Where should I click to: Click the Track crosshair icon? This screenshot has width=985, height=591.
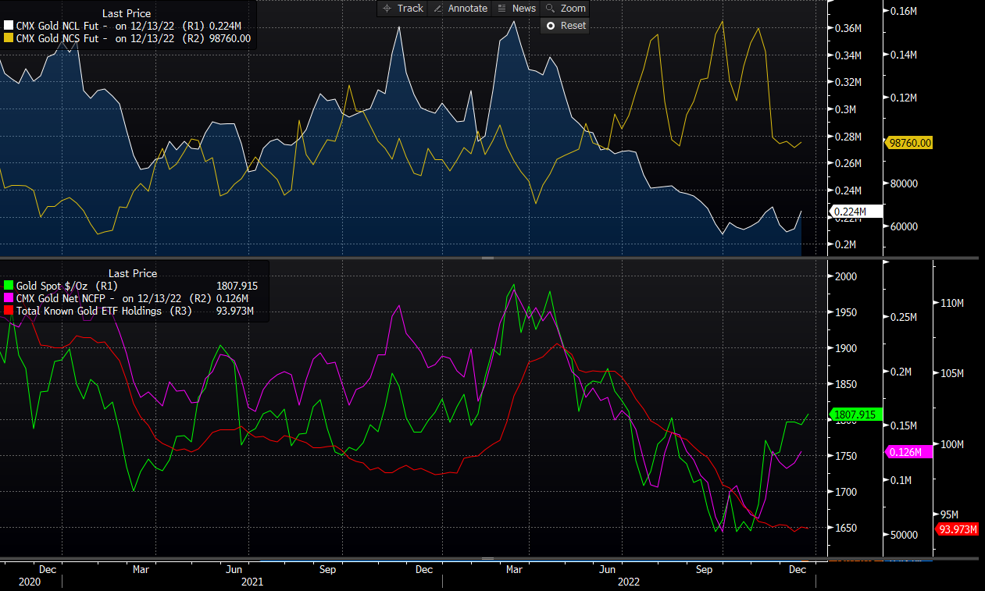387,9
